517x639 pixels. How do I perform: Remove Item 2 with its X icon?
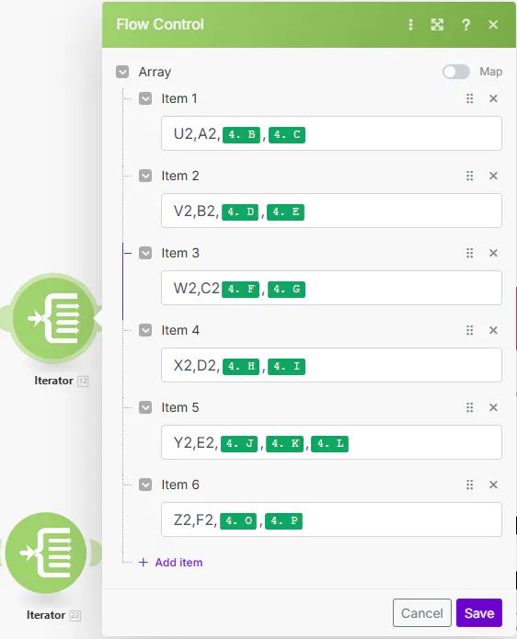[x=493, y=176]
